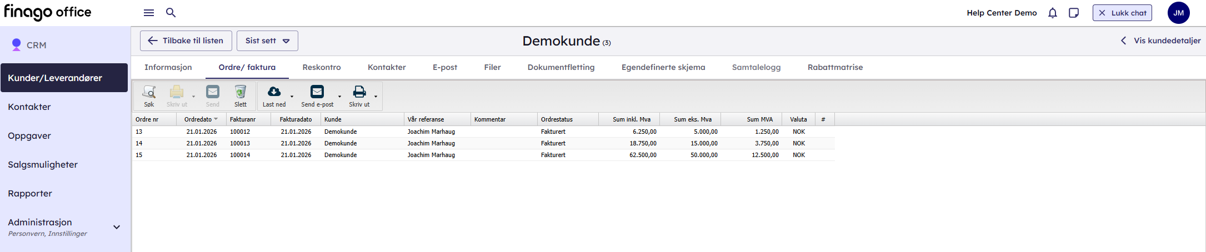Viewport: 1206px width, 252px height.
Task: Click the Skriv ut printer icon
Action: (x=359, y=92)
